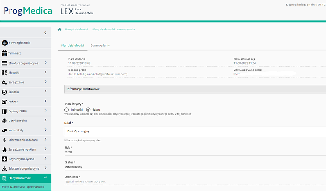326x191 pixels.
Task: Click the Komunikaty speech bubble icon
Action: [x=5, y=130]
